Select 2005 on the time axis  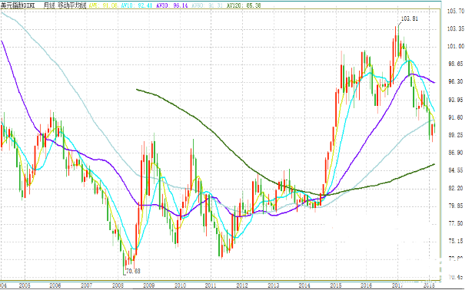[x=25, y=285]
